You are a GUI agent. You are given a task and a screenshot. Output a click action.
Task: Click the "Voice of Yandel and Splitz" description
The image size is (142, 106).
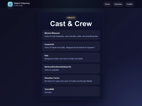(70, 47)
